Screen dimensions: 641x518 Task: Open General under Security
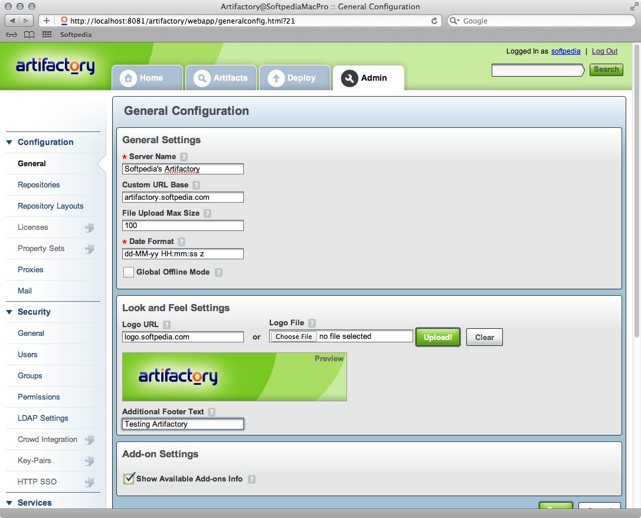tap(31, 334)
